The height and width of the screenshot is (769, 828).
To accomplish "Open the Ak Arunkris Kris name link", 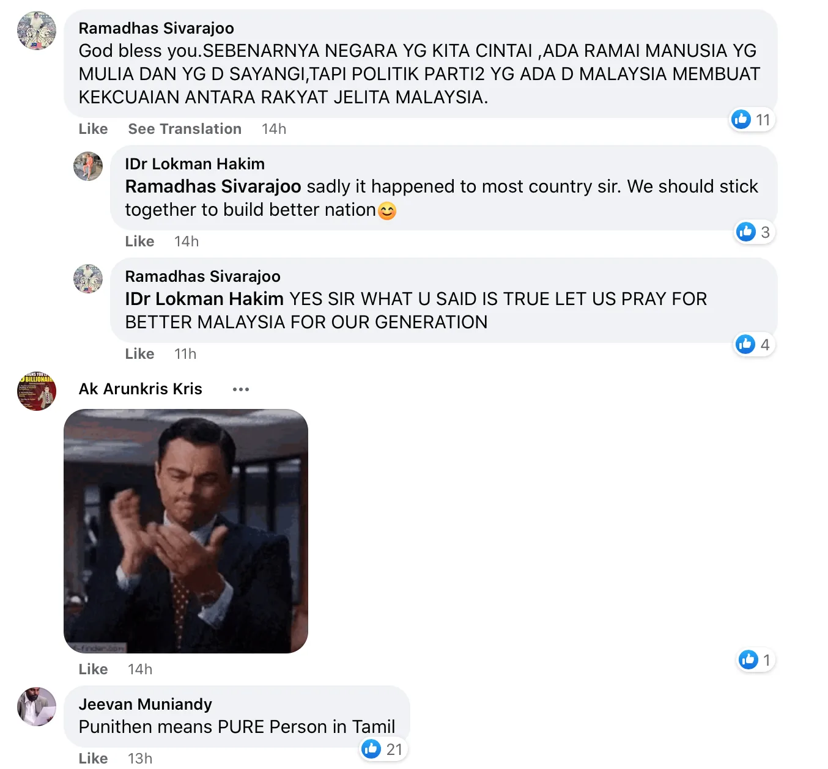I will [141, 389].
